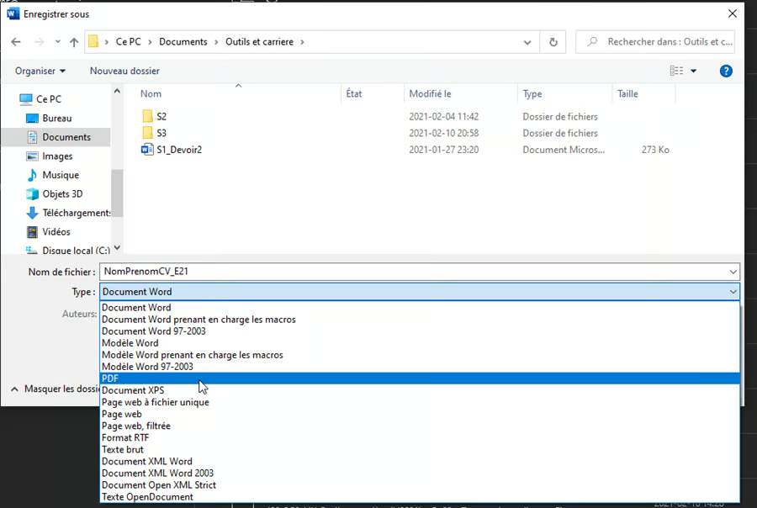The width and height of the screenshot is (757, 508).
Task: Refresh the current folder view
Action: click(x=553, y=42)
